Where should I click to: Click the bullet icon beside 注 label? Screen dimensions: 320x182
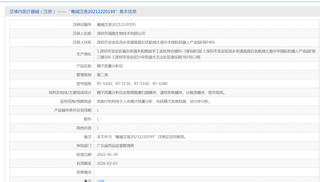(86, 181)
